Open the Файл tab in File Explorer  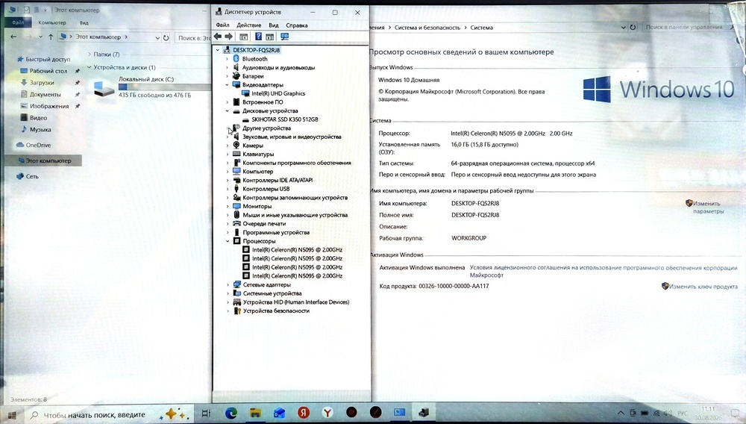tap(18, 22)
